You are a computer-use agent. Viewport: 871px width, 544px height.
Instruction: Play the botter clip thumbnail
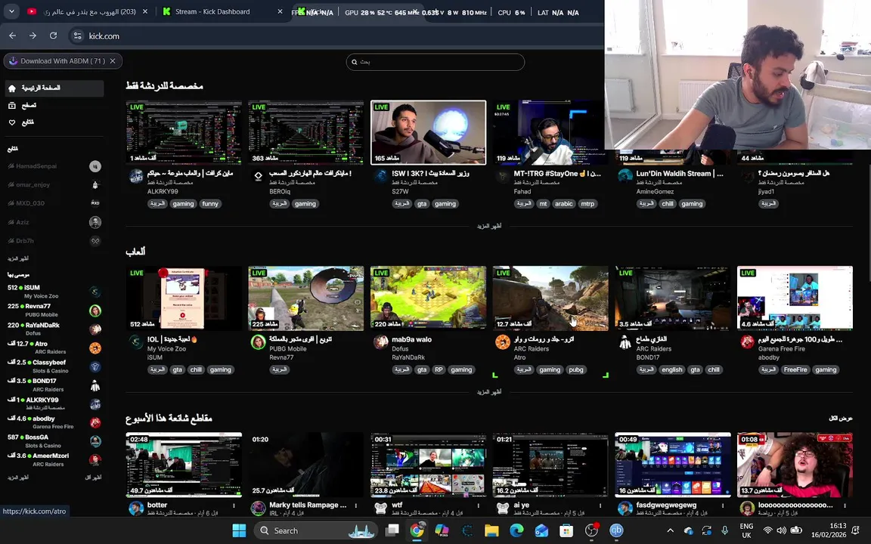tap(184, 465)
